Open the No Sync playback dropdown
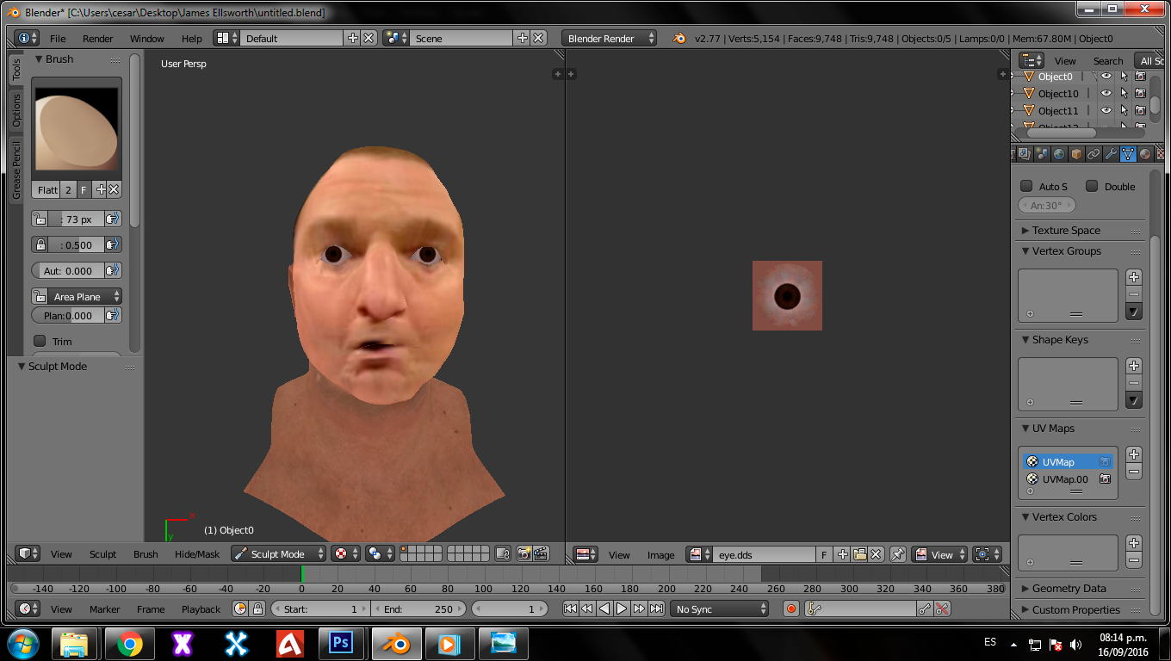This screenshot has width=1171, height=661. coord(719,608)
